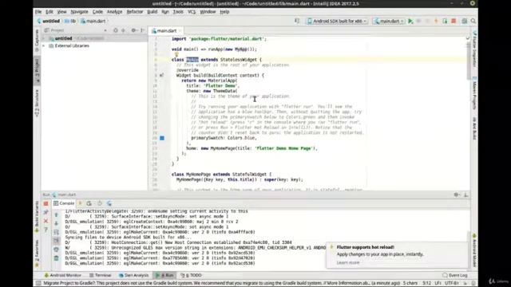Open the File menu

(x=38, y=12)
